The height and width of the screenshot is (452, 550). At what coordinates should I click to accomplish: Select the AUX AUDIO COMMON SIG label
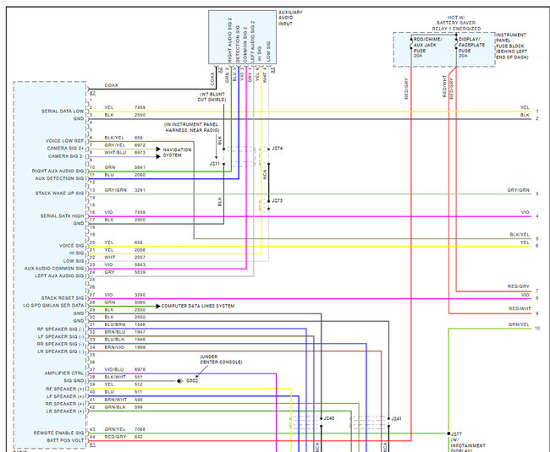54,269
